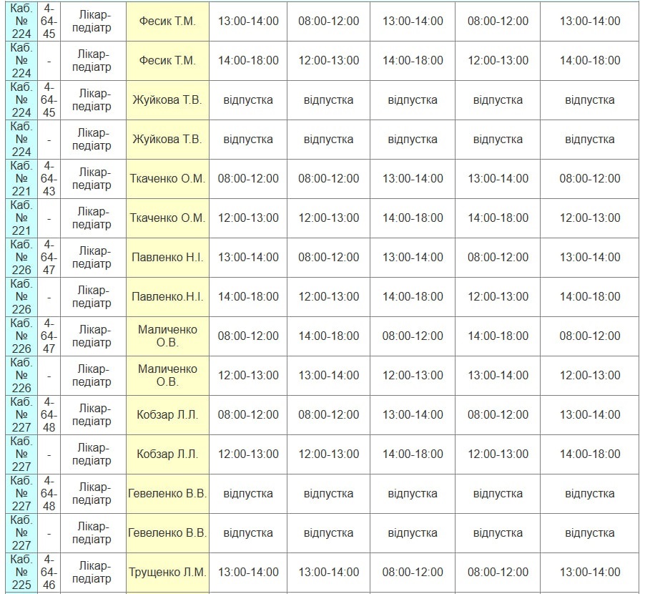Screen dimensions: 645x594
Task: Click last 08:00-12:00 slot in Маличенко's row
Action: [x=589, y=336]
